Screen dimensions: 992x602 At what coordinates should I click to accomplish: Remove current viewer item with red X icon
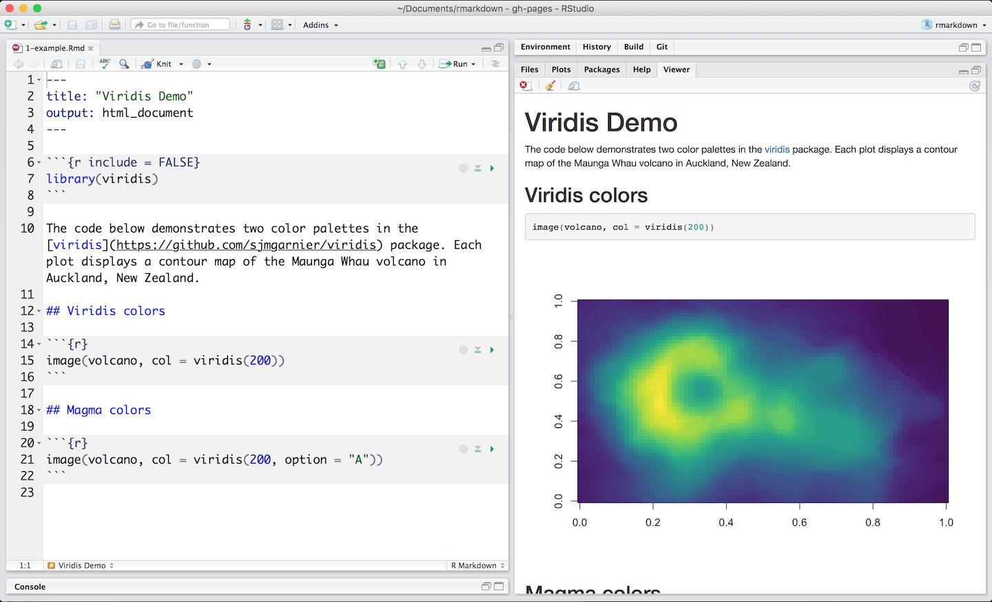tap(526, 86)
